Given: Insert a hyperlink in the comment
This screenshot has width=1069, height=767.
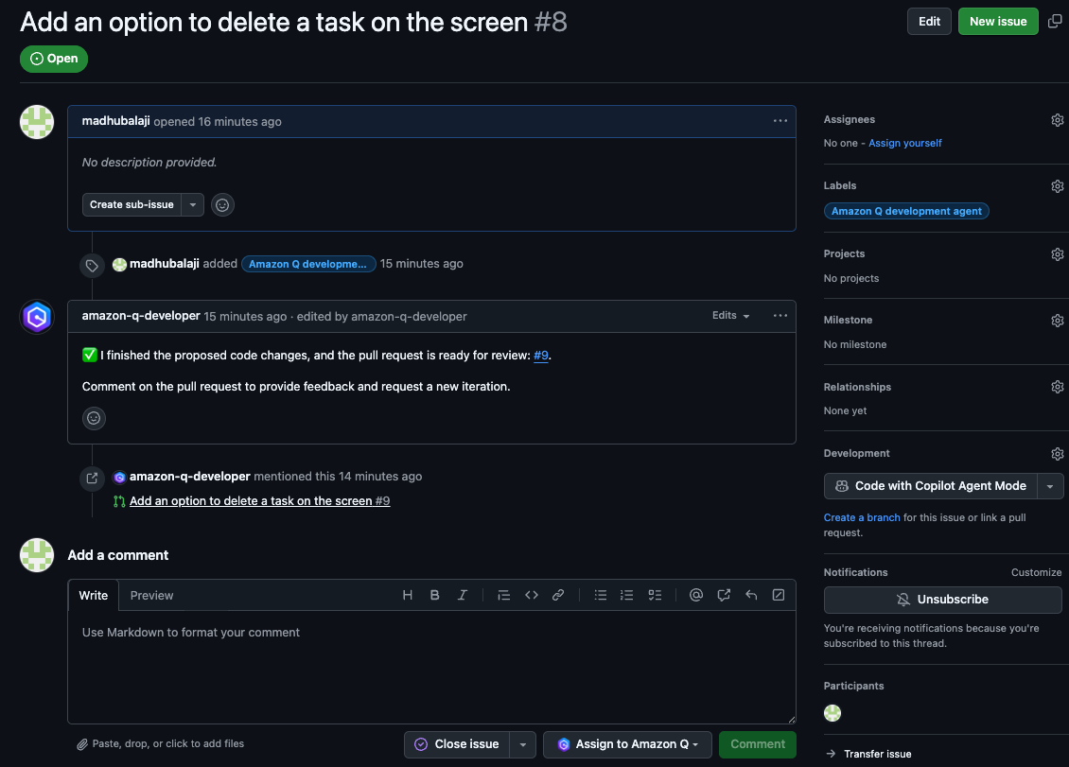Looking at the screenshot, I should tap(557, 595).
